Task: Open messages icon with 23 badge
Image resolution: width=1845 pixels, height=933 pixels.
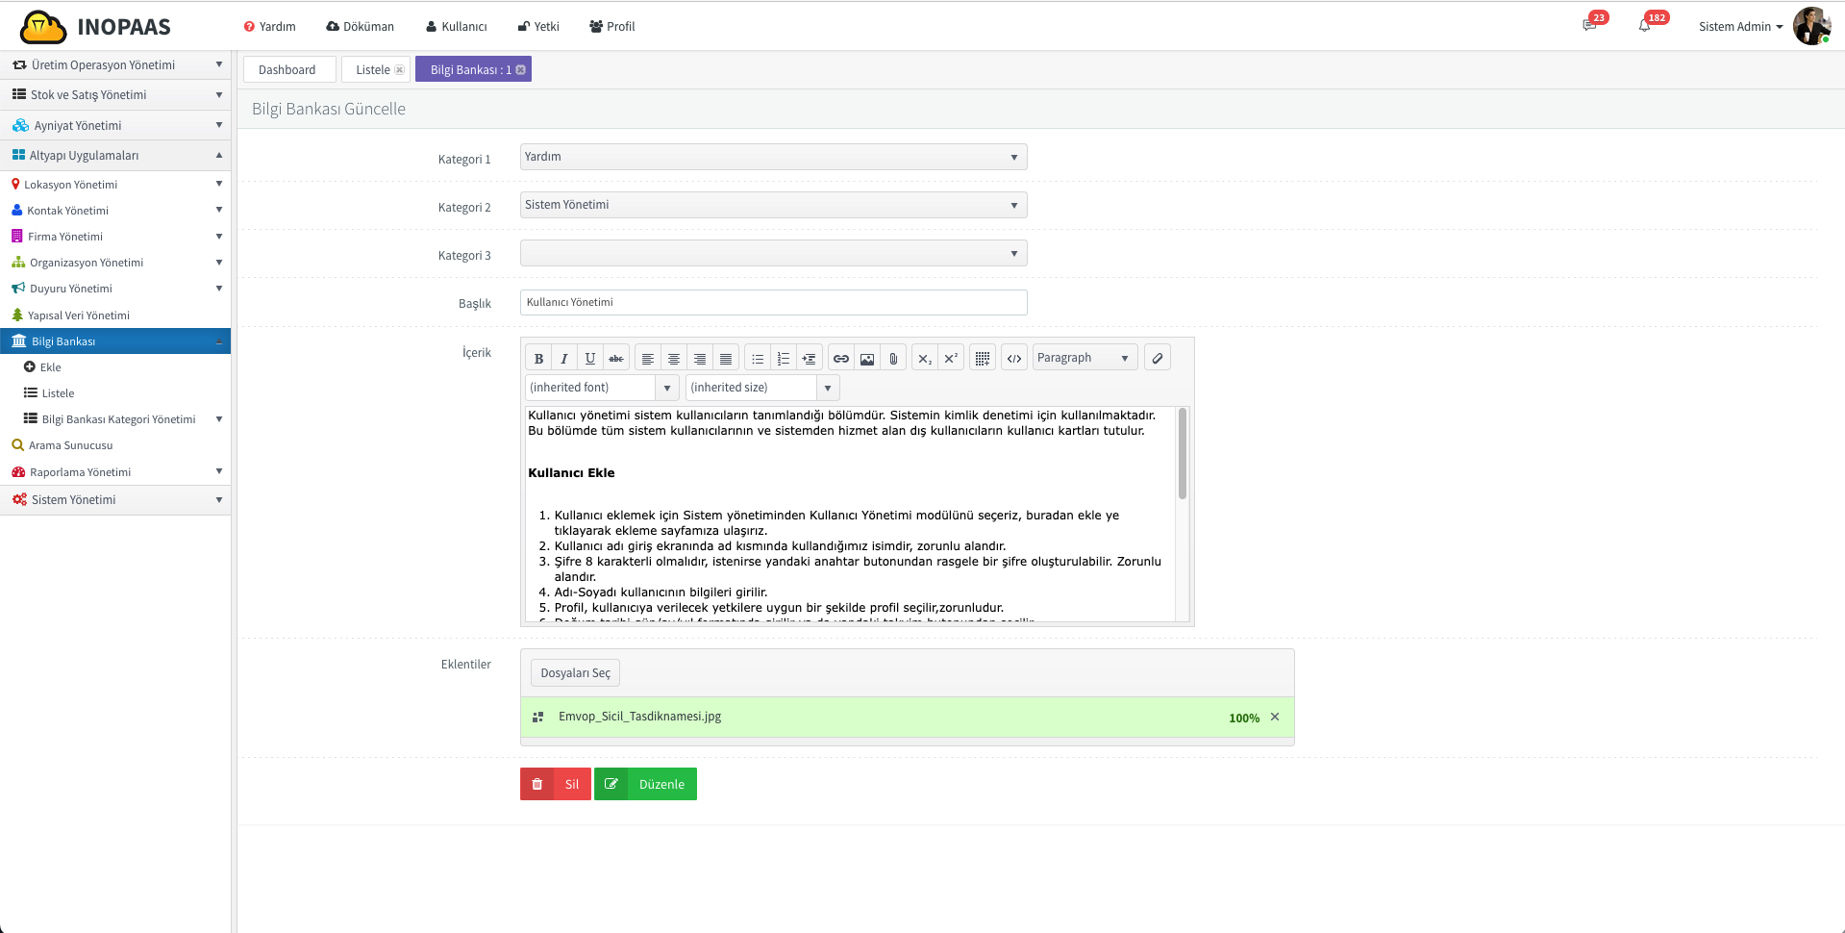Action: [x=1590, y=25]
